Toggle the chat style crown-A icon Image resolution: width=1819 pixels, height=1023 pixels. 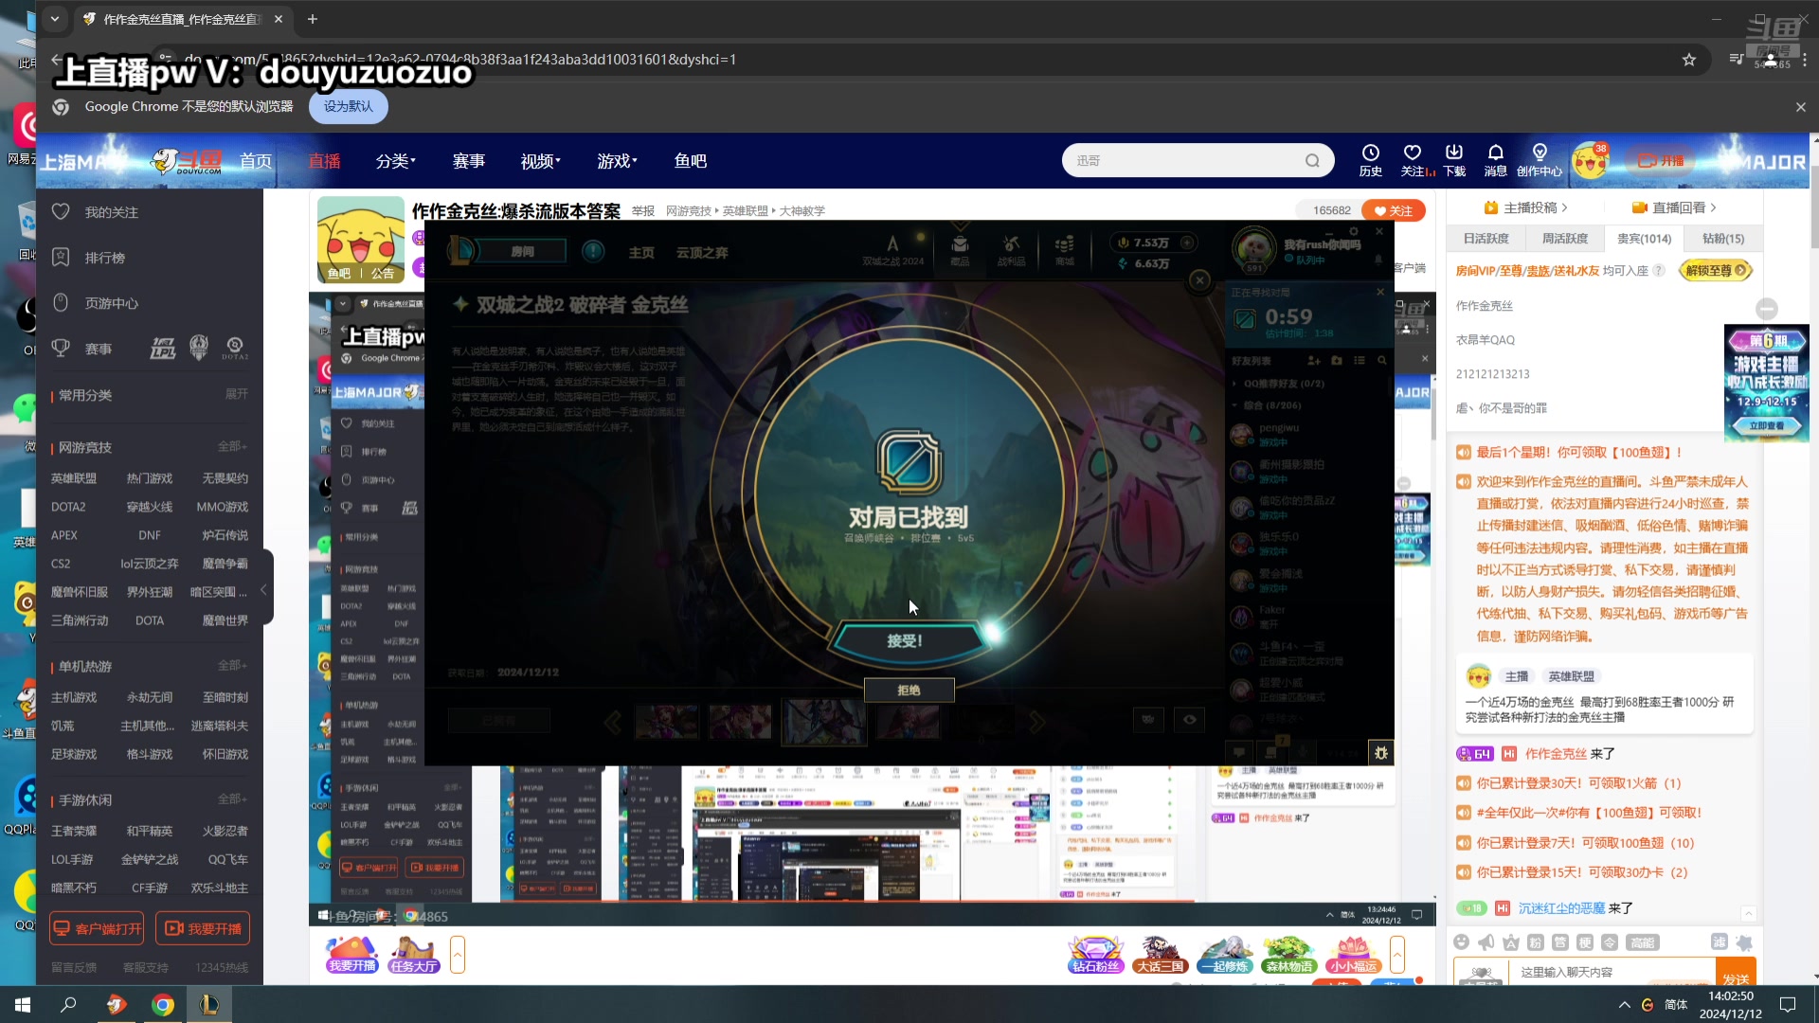tap(1511, 942)
